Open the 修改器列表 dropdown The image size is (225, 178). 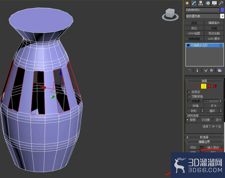205,16
